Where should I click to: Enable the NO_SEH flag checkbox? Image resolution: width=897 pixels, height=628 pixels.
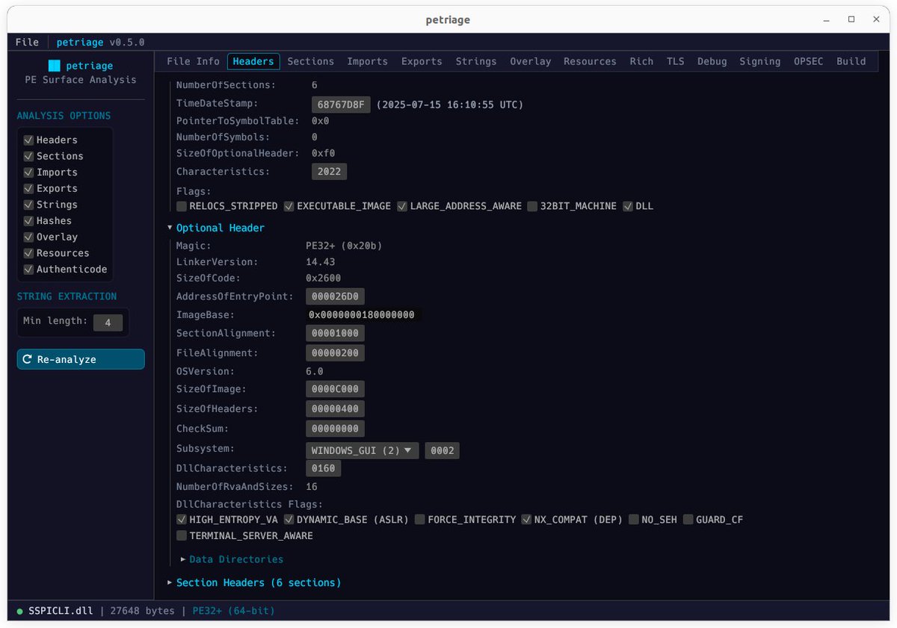click(x=634, y=520)
